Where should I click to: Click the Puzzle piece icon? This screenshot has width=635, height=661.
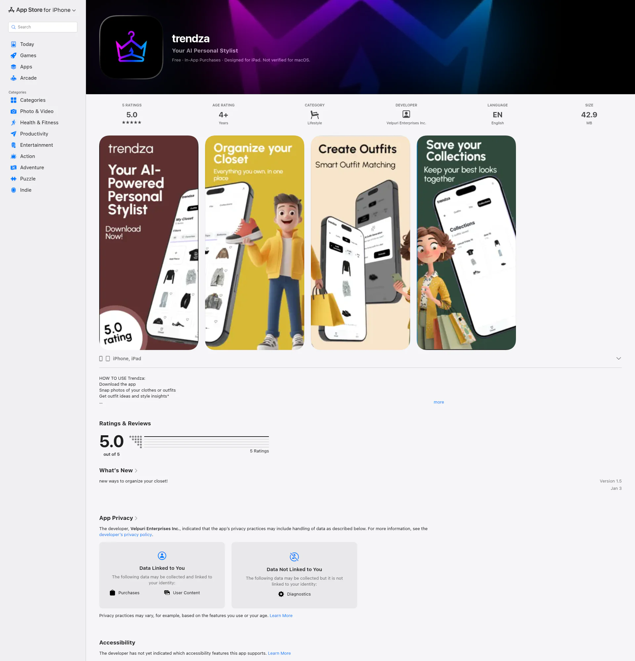[x=14, y=179]
